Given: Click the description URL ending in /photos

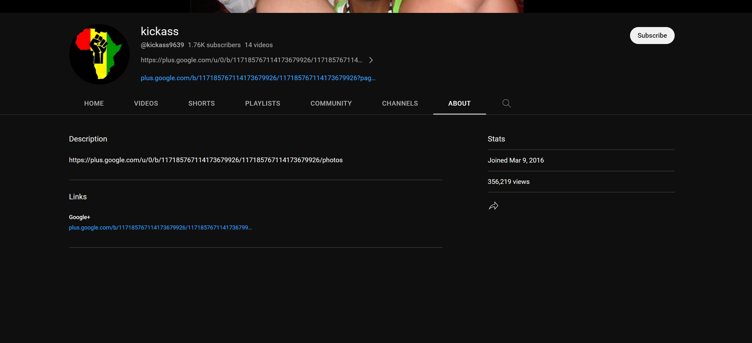Looking at the screenshot, I should (x=206, y=160).
